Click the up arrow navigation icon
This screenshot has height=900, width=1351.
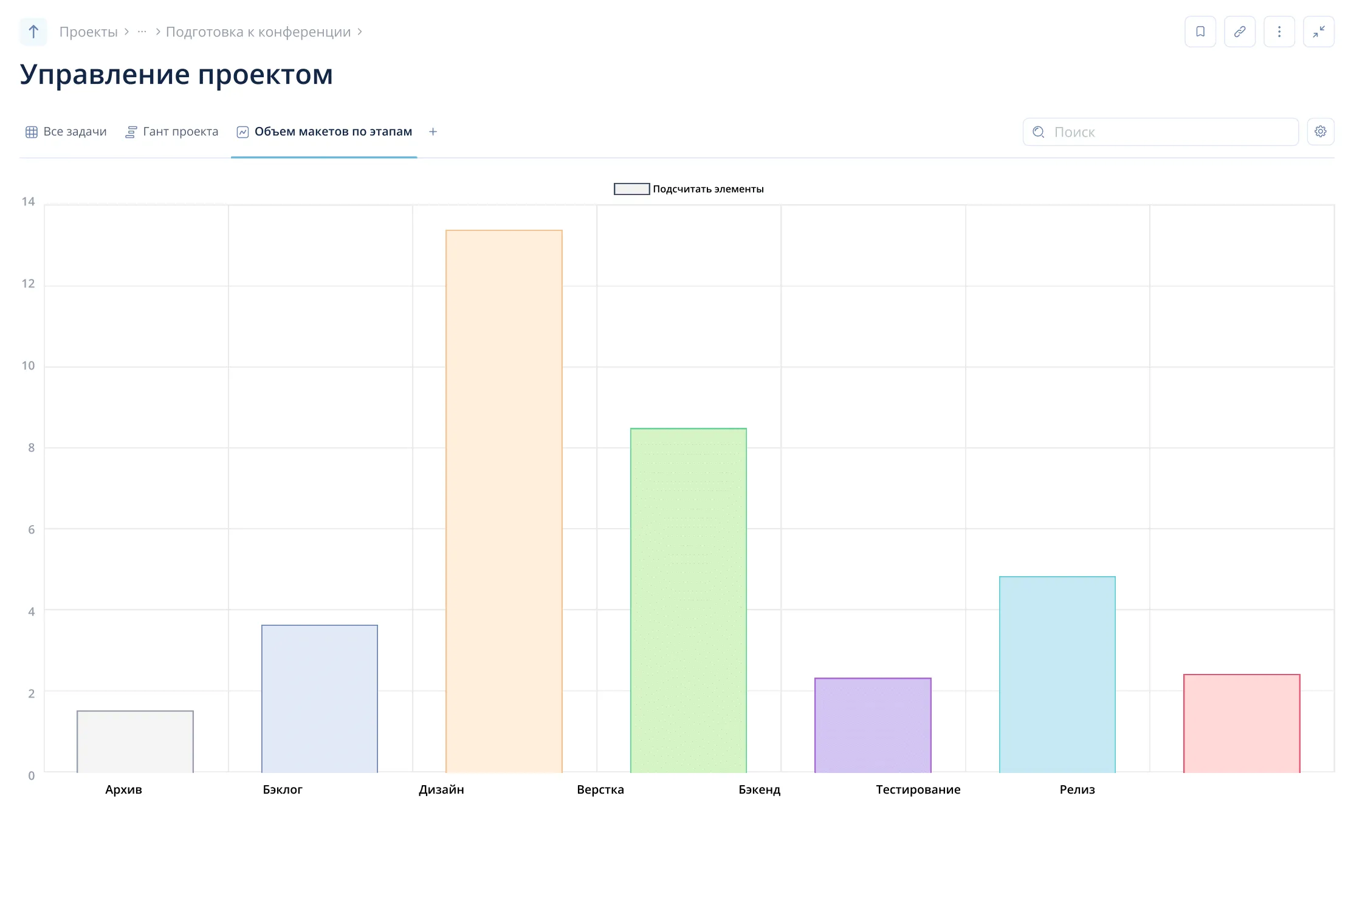tap(33, 32)
